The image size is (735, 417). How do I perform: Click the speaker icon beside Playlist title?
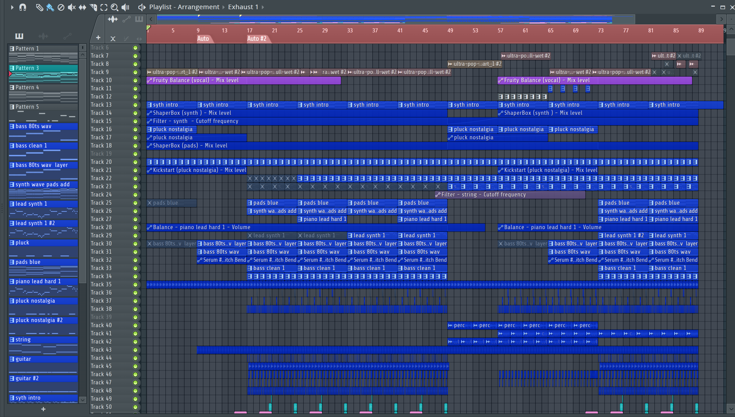click(x=142, y=7)
